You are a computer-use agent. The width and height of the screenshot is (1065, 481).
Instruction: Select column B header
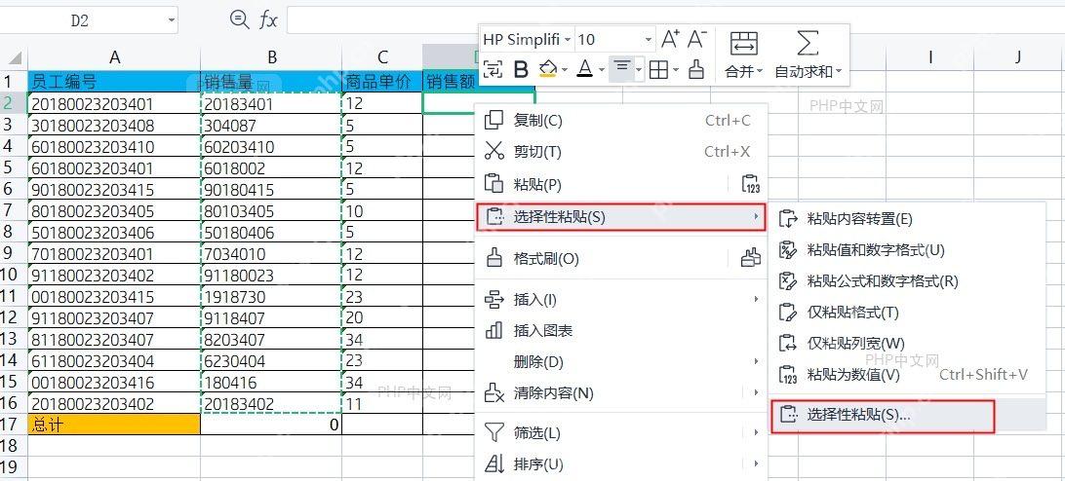coord(272,57)
